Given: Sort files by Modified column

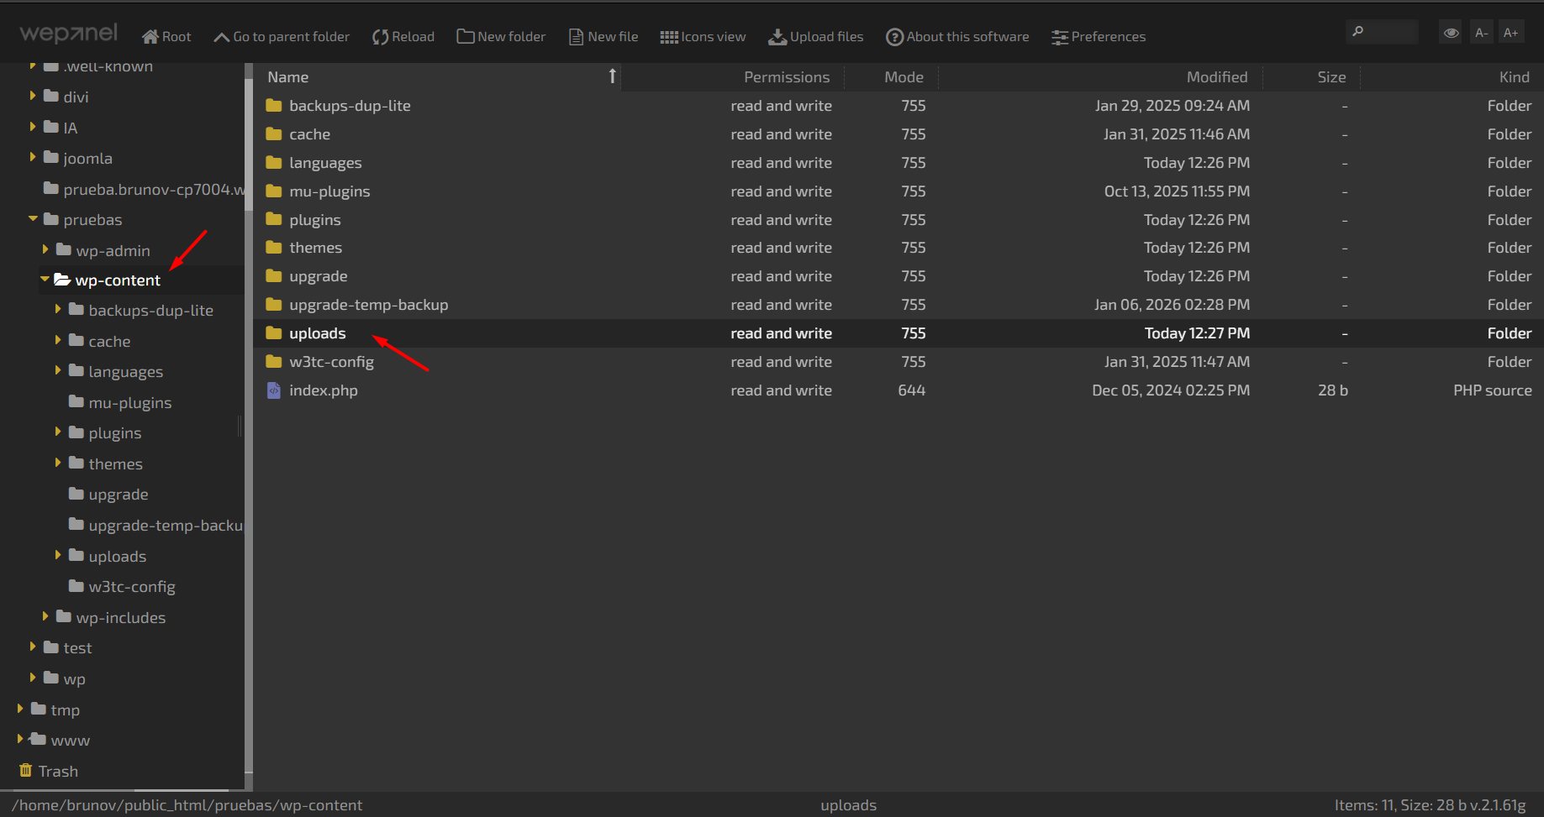Looking at the screenshot, I should [x=1216, y=77].
